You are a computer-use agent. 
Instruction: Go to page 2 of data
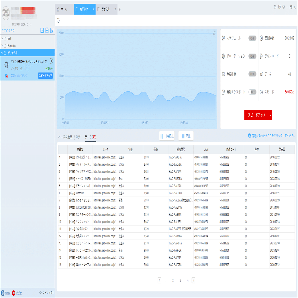click(x=173, y=280)
